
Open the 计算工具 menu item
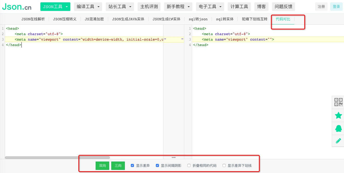239,7
